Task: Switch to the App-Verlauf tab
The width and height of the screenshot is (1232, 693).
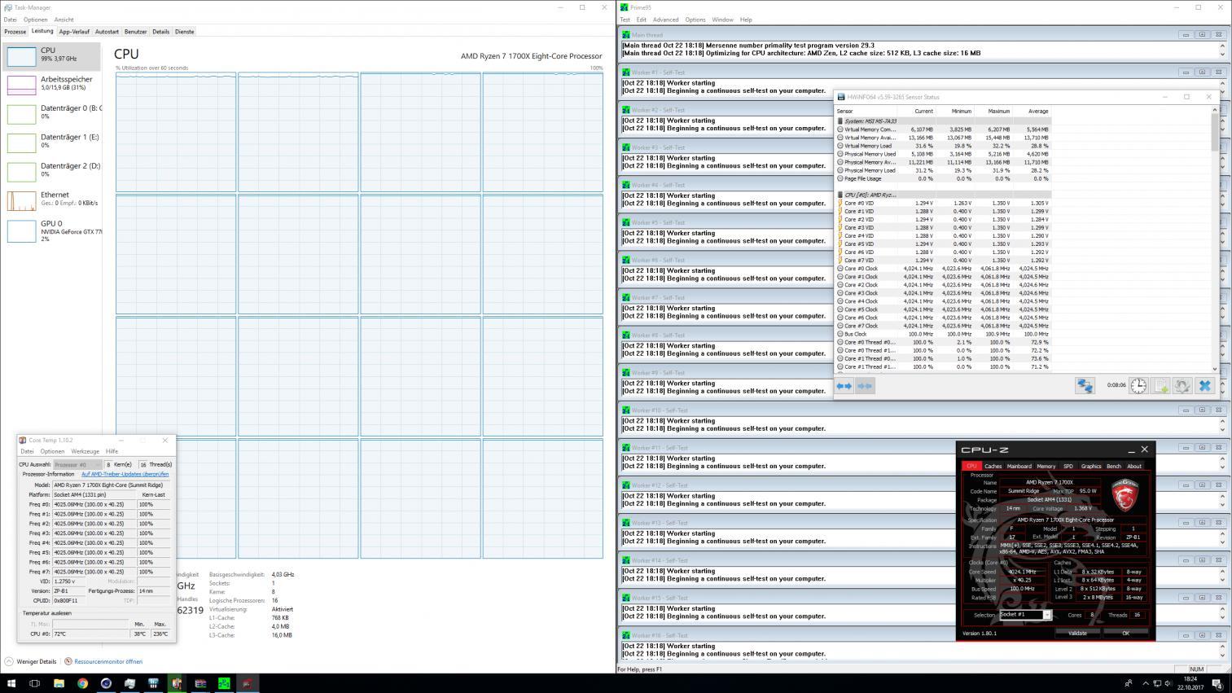Action: coord(74,32)
